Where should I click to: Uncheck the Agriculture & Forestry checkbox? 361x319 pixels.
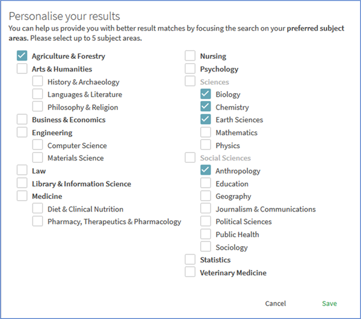[x=22, y=56]
